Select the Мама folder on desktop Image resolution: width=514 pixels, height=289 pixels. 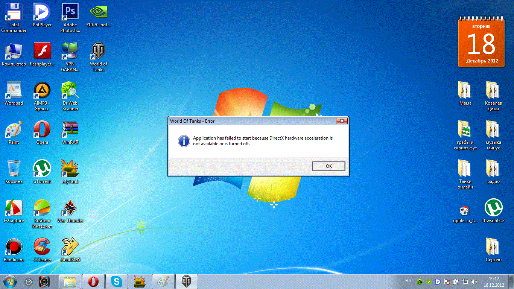[465, 93]
